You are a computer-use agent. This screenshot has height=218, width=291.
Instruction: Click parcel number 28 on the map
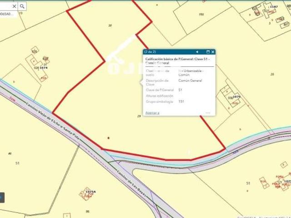point(272,74)
